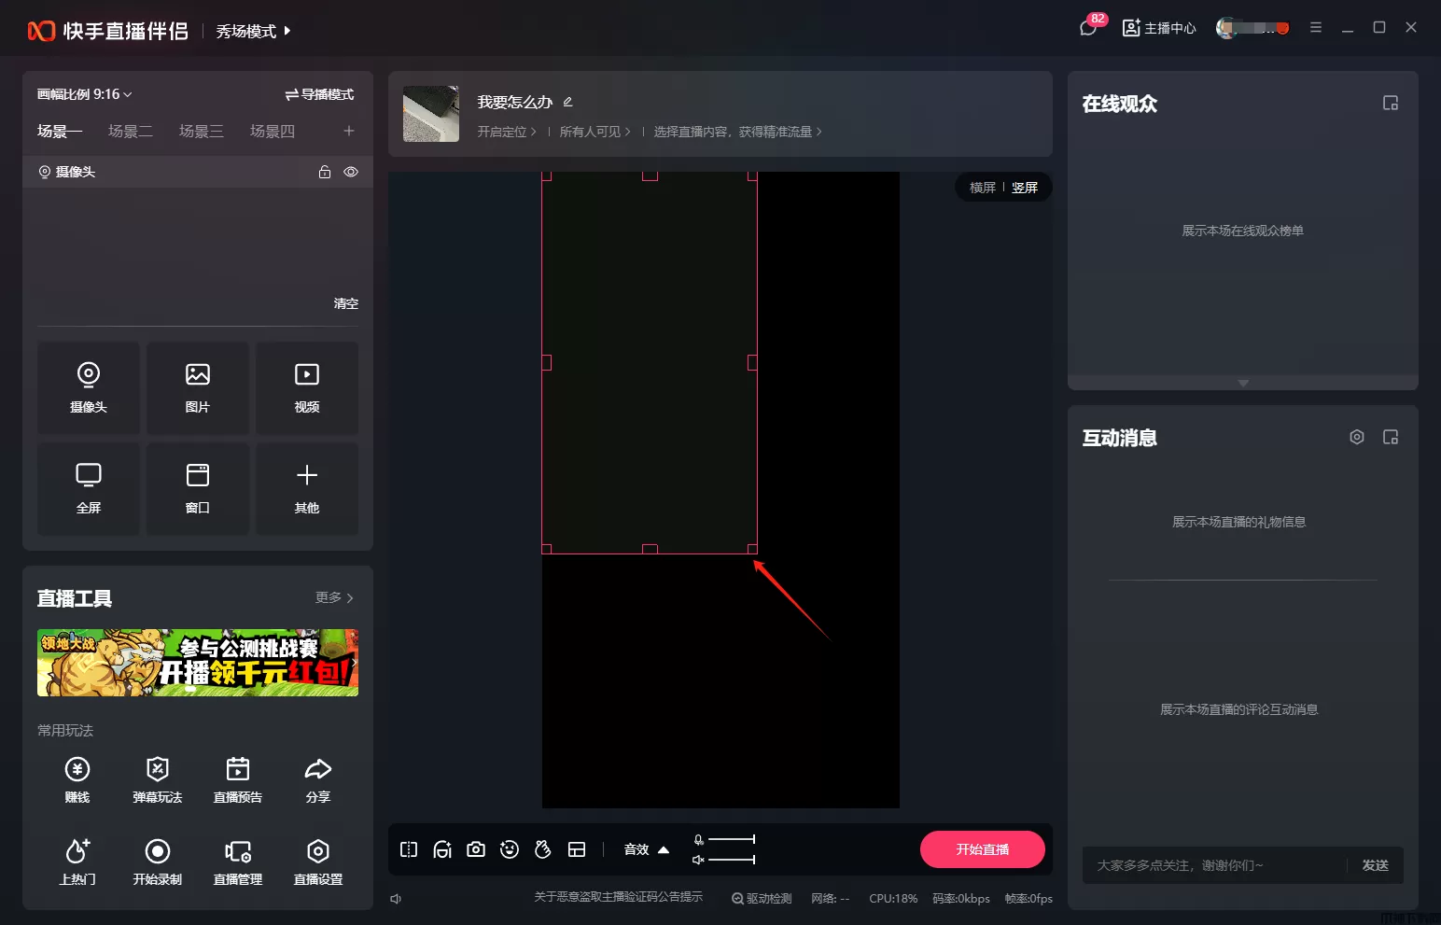This screenshot has width=1441, height=925.
Task: Adjust the microphone volume slider
Action: [x=731, y=839]
